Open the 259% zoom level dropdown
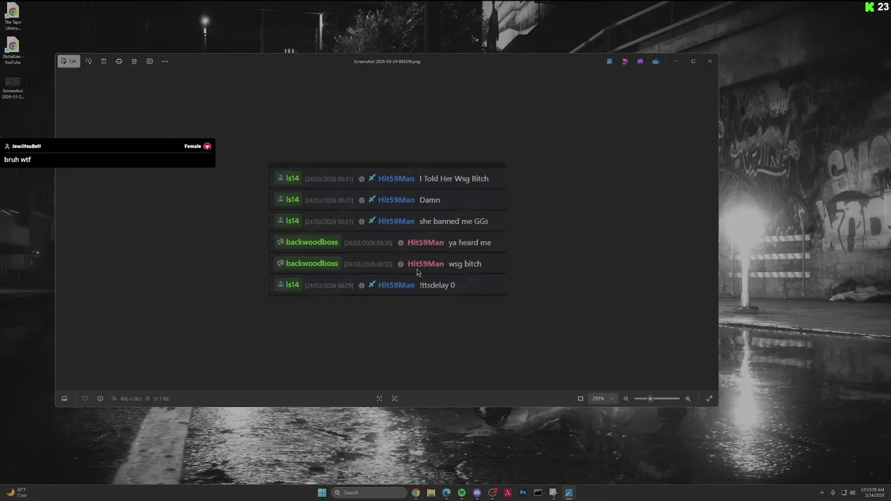This screenshot has height=501, width=891. tap(603, 399)
